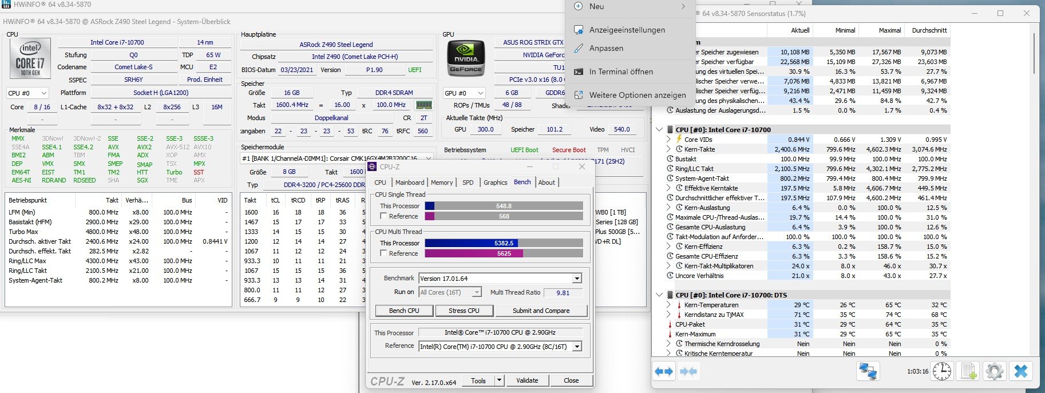The width and height of the screenshot is (1045, 393).
Task: Click the purple multi thread Reference 5625 bar
Action: [504, 253]
